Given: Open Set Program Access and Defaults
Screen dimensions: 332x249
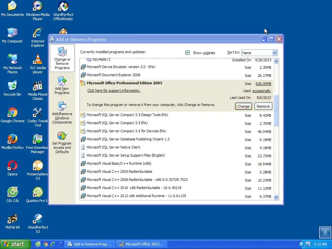Looking at the screenshot, I should (62, 143).
